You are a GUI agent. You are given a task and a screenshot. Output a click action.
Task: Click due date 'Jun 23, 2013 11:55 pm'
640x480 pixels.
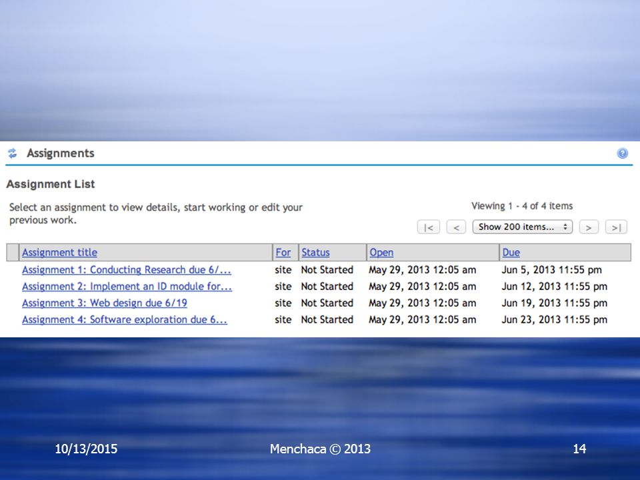pyautogui.click(x=554, y=319)
